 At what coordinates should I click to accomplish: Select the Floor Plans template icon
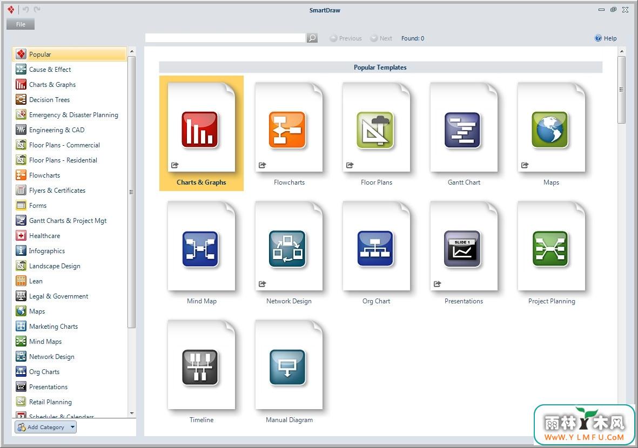click(375, 130)
